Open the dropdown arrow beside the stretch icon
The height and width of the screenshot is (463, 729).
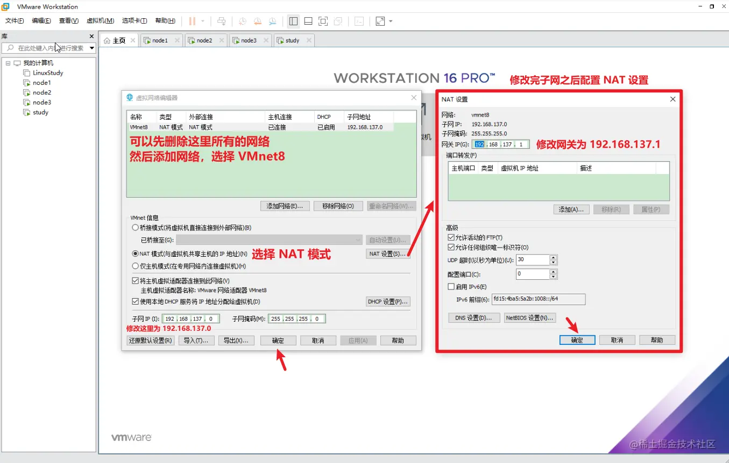point(391,21)
